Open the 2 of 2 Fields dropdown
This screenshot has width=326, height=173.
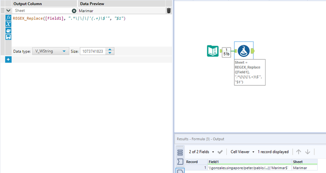202,152
